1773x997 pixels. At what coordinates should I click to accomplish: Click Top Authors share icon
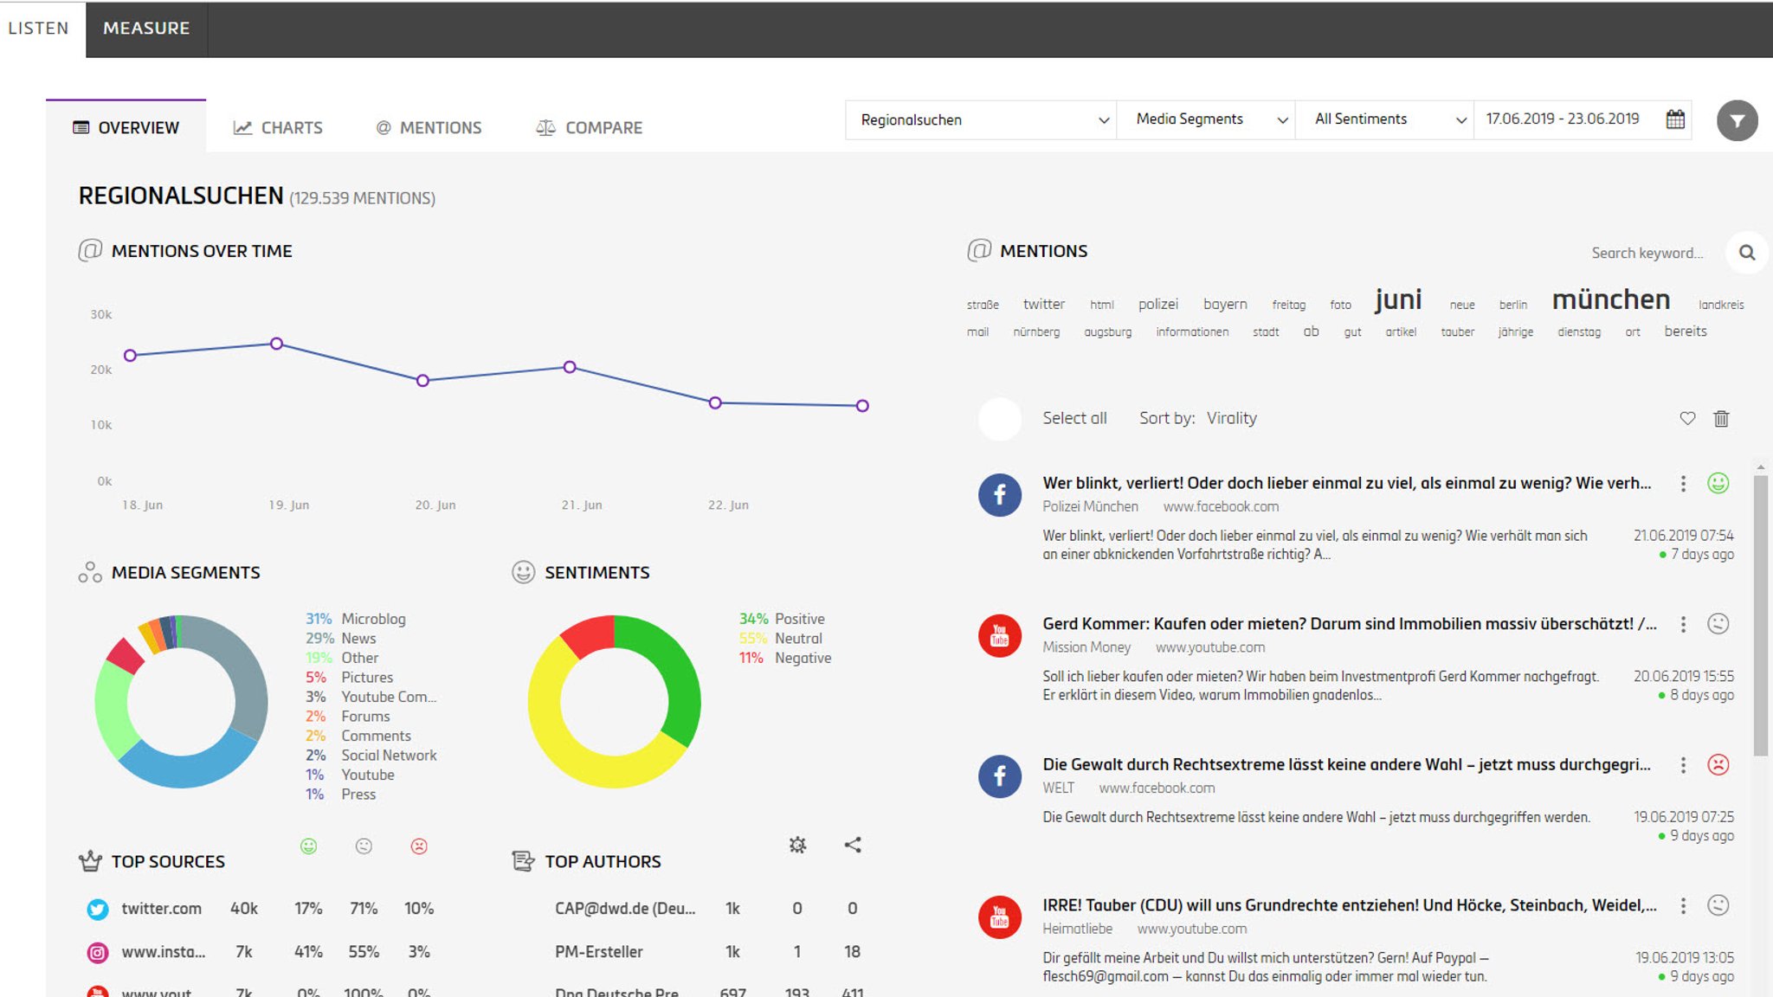pos(853,845)
